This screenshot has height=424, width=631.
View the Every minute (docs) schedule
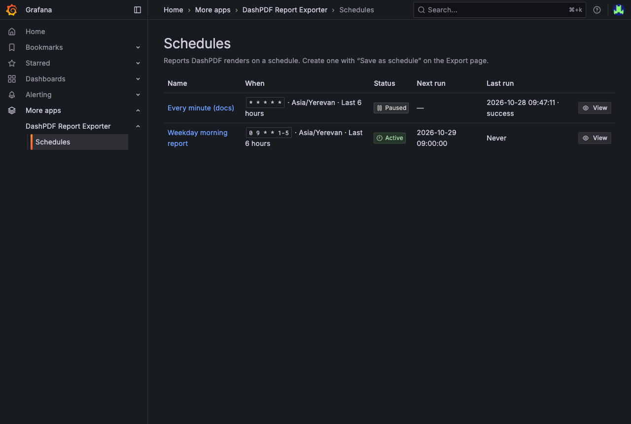click(595, 108)
